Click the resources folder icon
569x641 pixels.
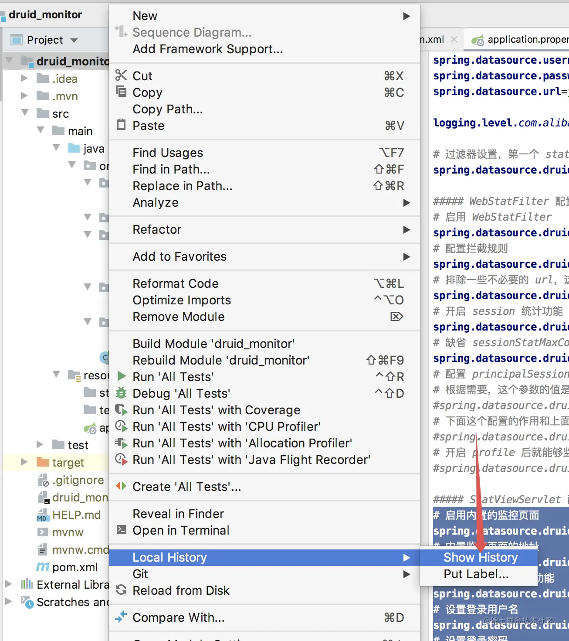tap(75, 375)
